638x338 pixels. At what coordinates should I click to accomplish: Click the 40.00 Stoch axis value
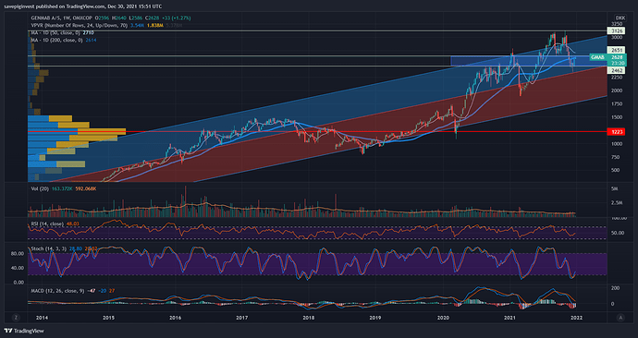[17, 268]
